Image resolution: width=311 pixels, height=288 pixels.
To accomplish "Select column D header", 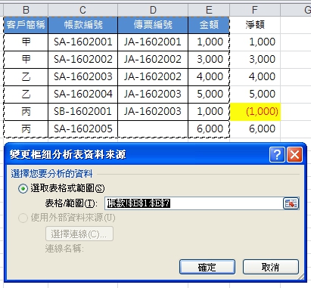I will click(x=153, y=10).
